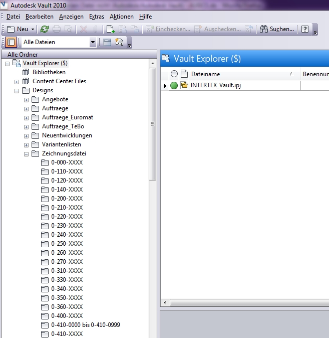Select the 0-230-XXXX folder

67,226
